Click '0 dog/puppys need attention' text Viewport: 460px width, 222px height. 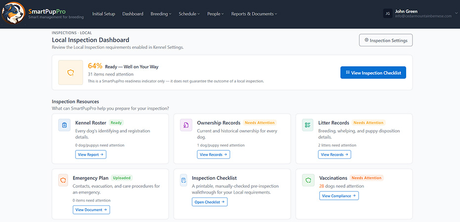tap(100, 145)
